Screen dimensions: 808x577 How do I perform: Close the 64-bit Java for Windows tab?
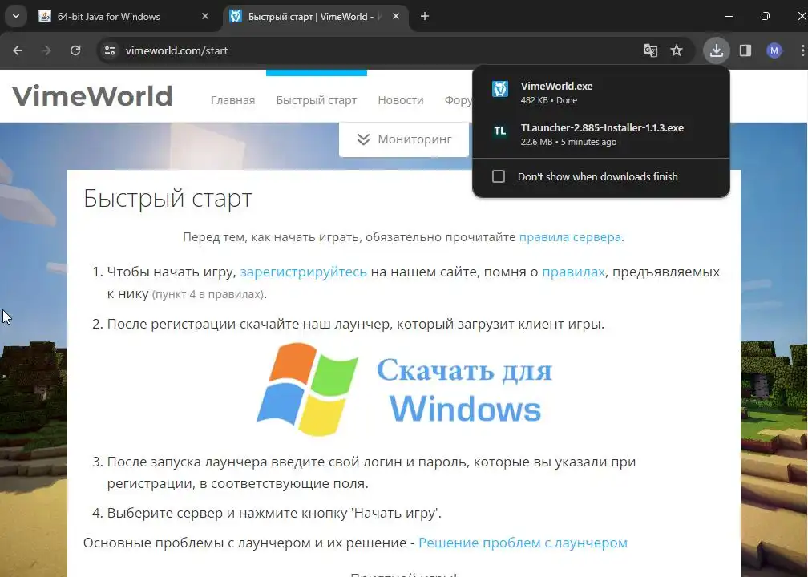pyautogui.click(x=205, y=17)
